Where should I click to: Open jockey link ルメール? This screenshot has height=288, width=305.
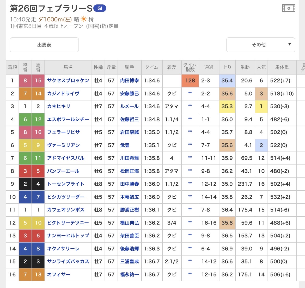(x=129, y=106)
